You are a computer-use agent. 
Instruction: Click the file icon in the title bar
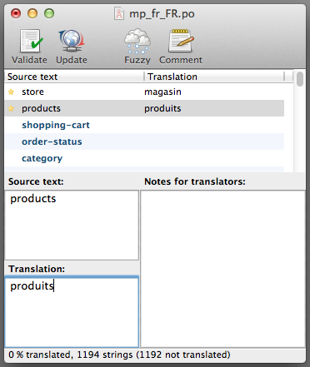pos(119,13)
